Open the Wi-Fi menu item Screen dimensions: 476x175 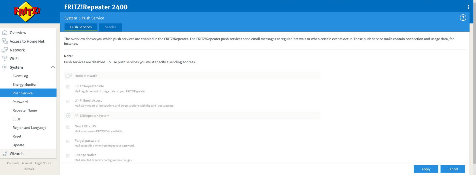28,59
